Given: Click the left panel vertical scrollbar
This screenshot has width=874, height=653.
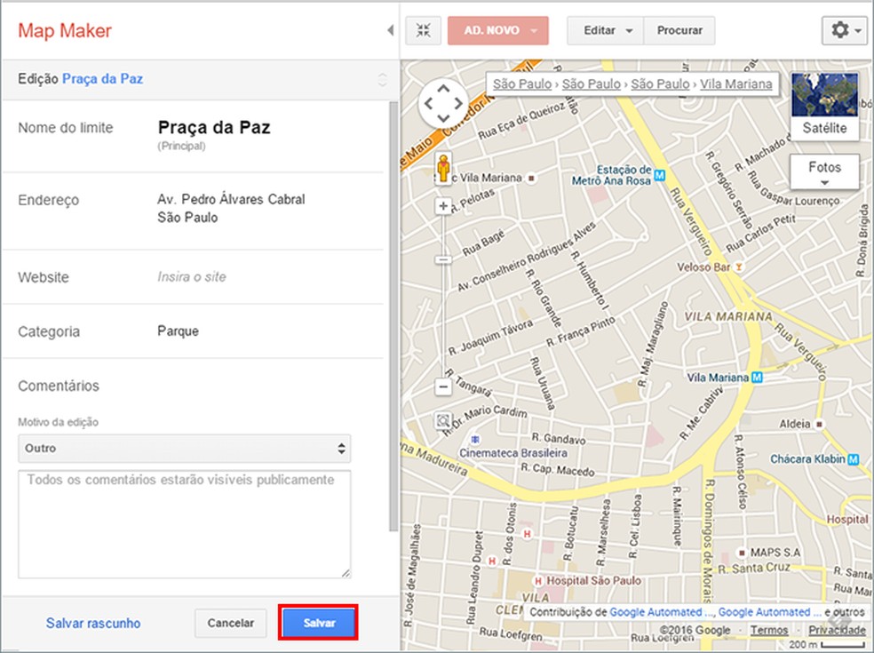Looking at the screenshot, I should 393,316.
